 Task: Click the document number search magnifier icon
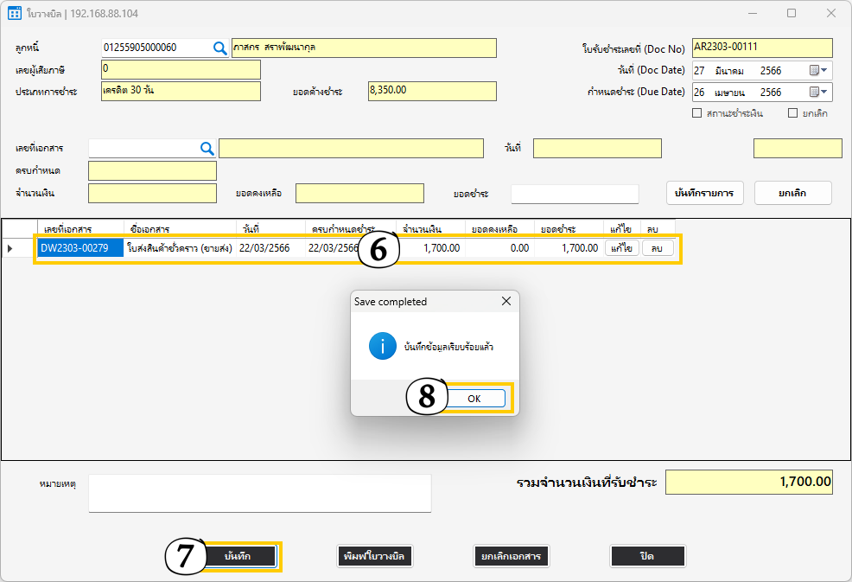tap(207, 149)
